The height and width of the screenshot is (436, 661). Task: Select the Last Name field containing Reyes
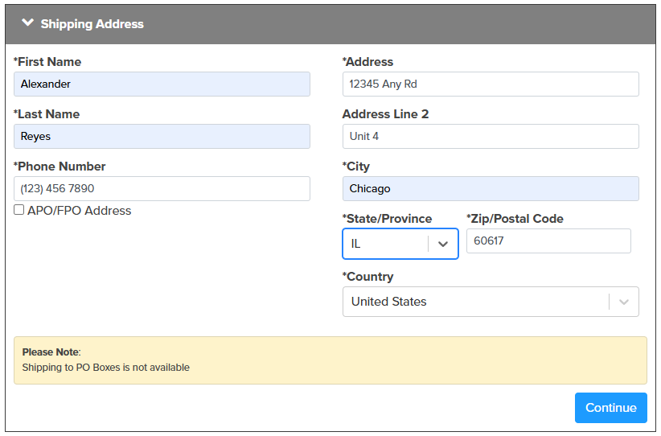tap(162, 136)
